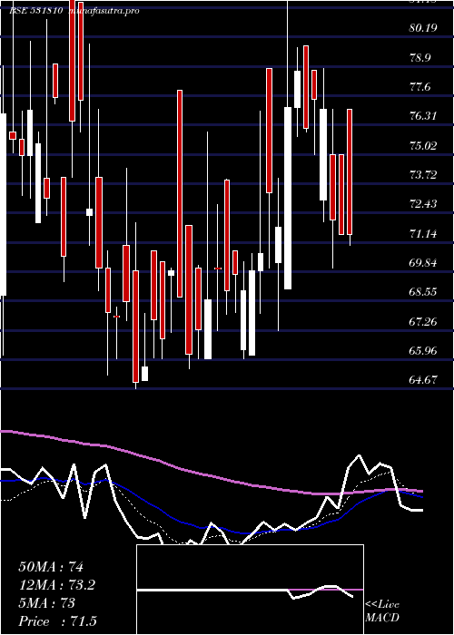Click the Live MACD label
The image size is (454, 635).
point(382,611)
